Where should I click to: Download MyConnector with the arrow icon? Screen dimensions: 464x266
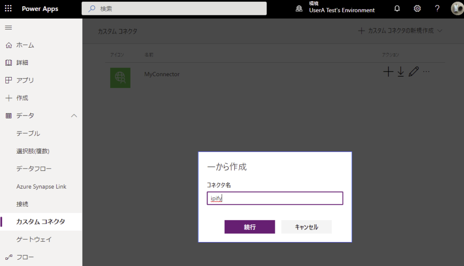pos(401,72)
